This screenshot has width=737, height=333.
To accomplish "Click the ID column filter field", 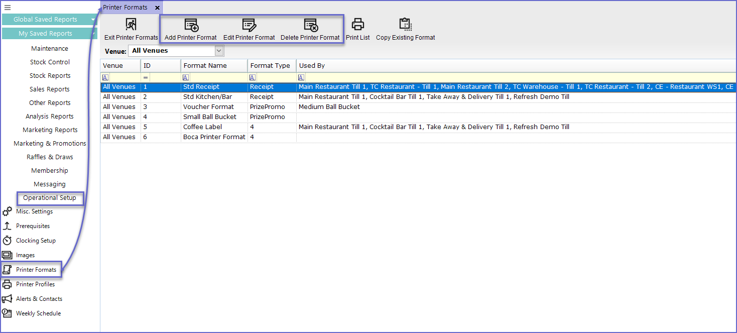I will [x=161, y=77].
